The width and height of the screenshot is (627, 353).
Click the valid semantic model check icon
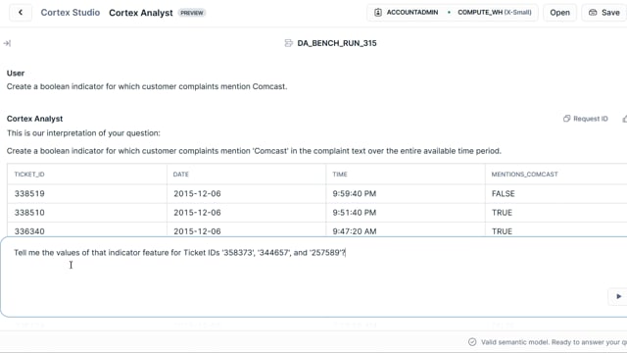coord(472,342)
